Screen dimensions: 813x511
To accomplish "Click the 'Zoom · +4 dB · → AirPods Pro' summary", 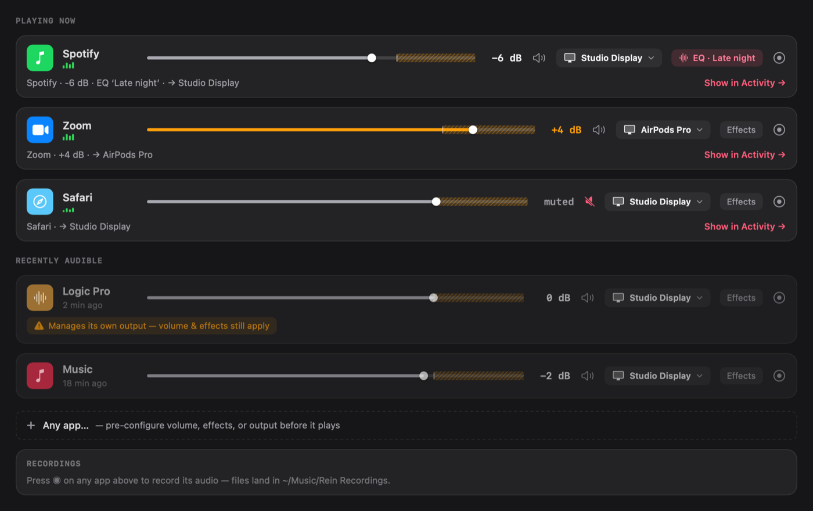I will [89, 155].
